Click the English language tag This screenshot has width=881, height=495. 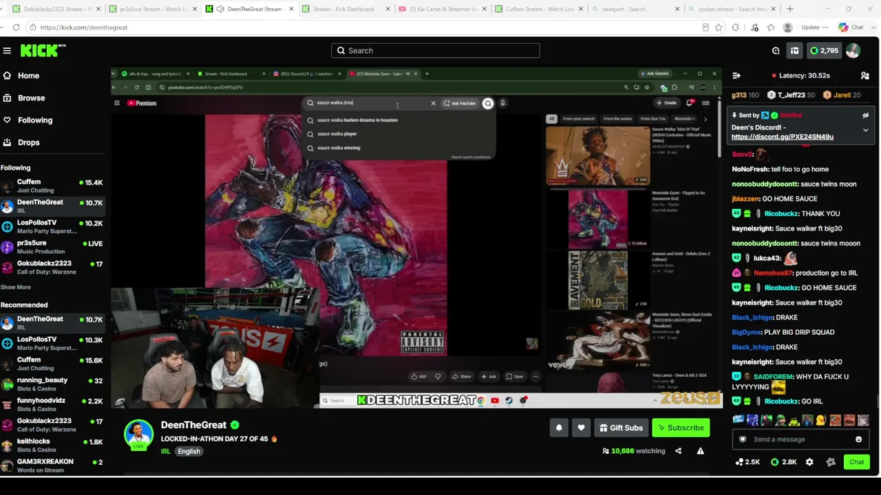coord(189,452)
